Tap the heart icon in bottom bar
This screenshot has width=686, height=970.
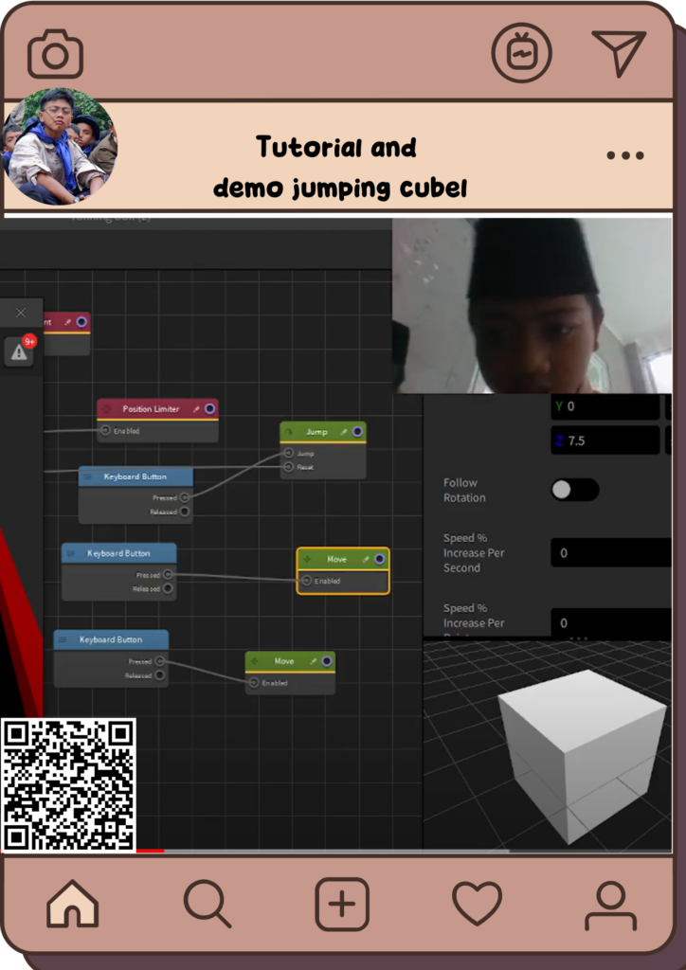477,904
